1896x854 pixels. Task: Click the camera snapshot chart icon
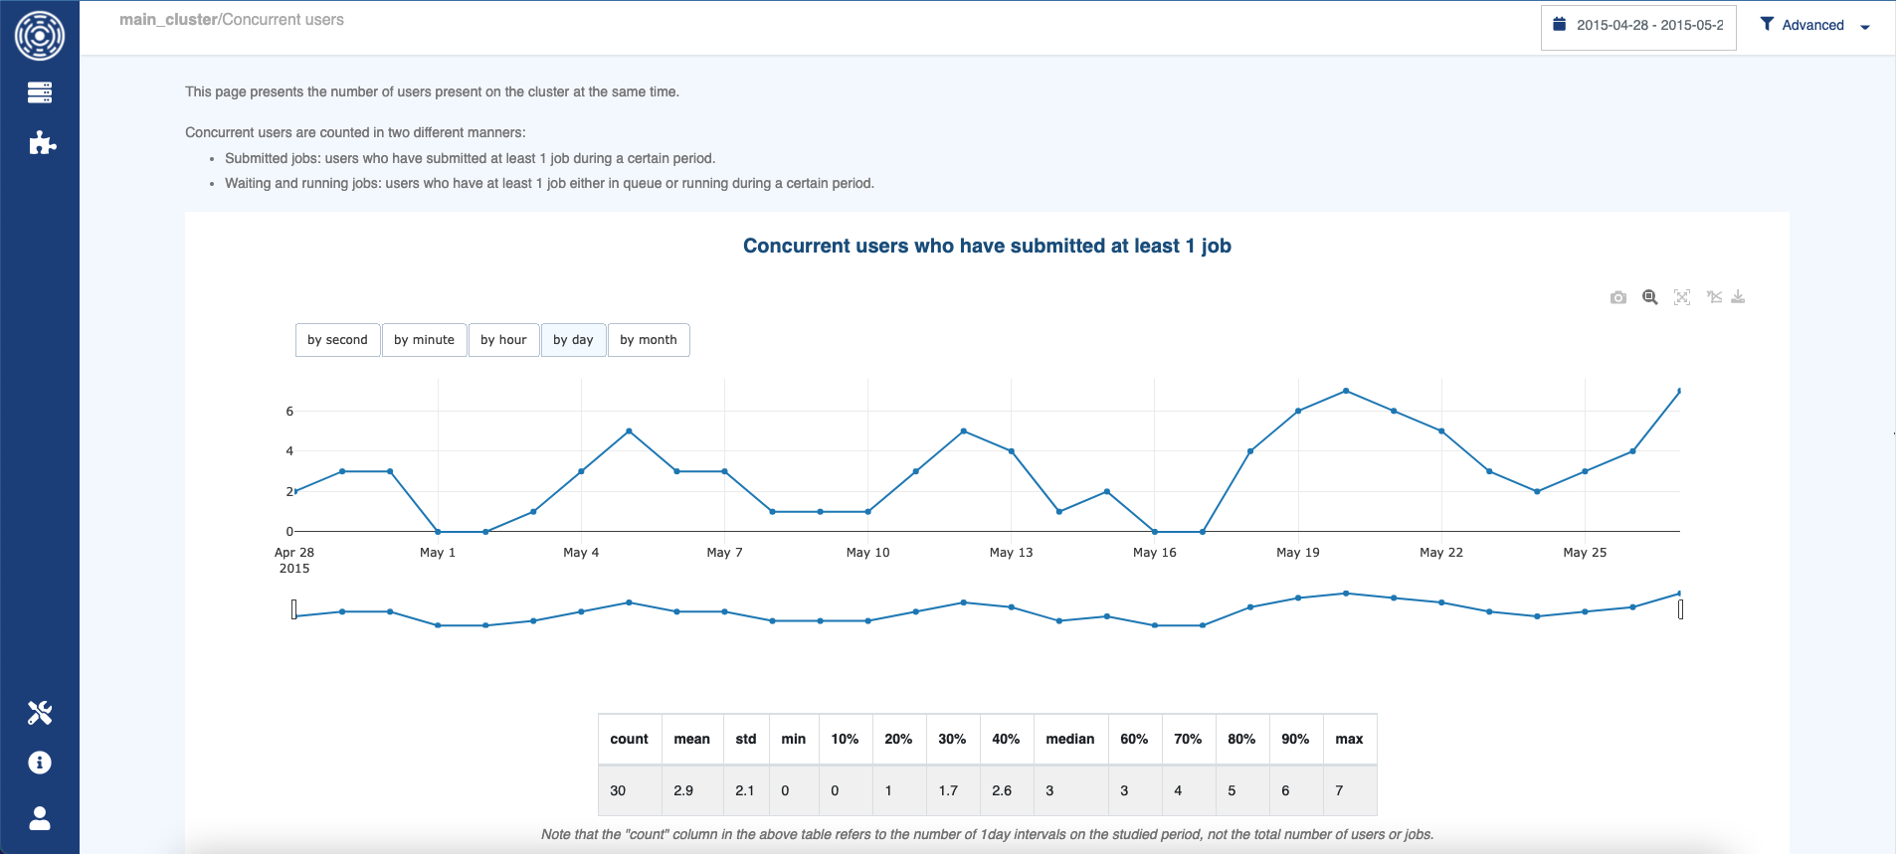coord(1618,297)
